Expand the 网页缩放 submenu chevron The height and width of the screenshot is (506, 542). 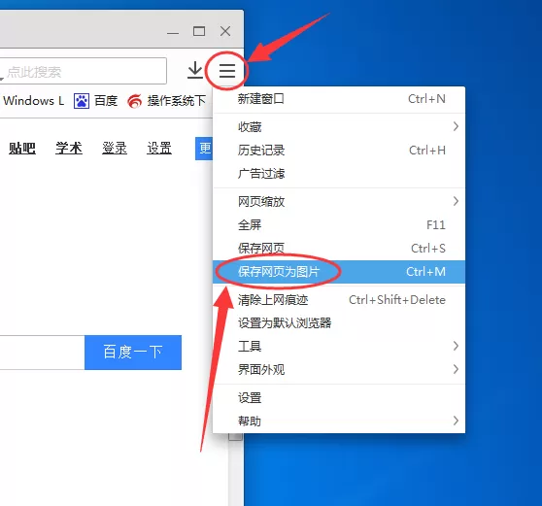pos(456,201)
